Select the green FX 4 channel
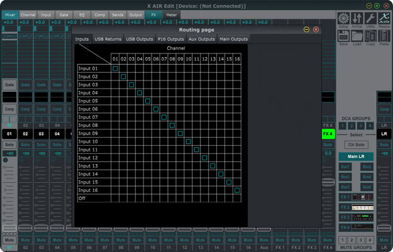The height and width of the screenshot is (252, 393). pos(328,134)
